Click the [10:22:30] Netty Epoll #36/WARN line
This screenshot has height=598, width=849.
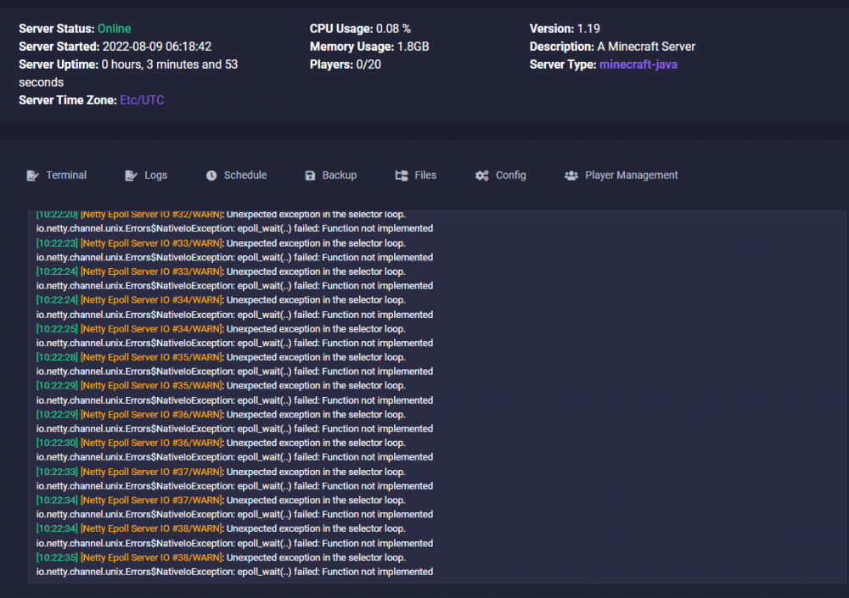tap(221, 443)
